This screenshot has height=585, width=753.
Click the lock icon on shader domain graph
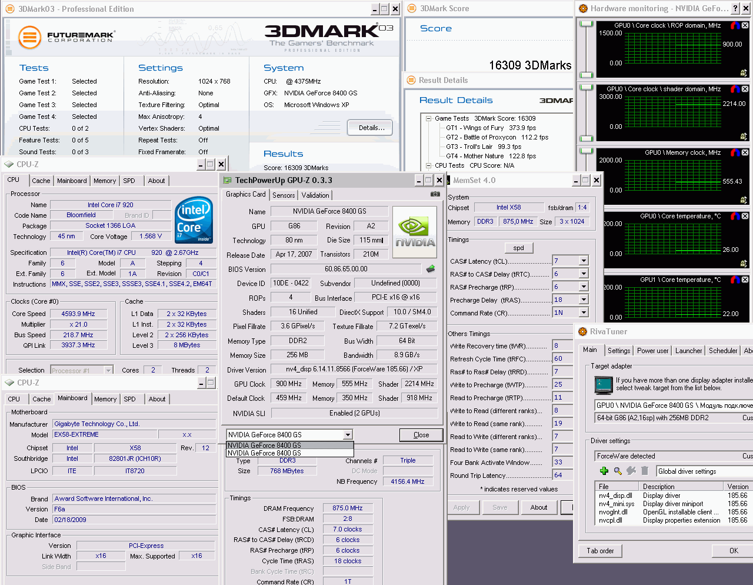pos(744,137)
